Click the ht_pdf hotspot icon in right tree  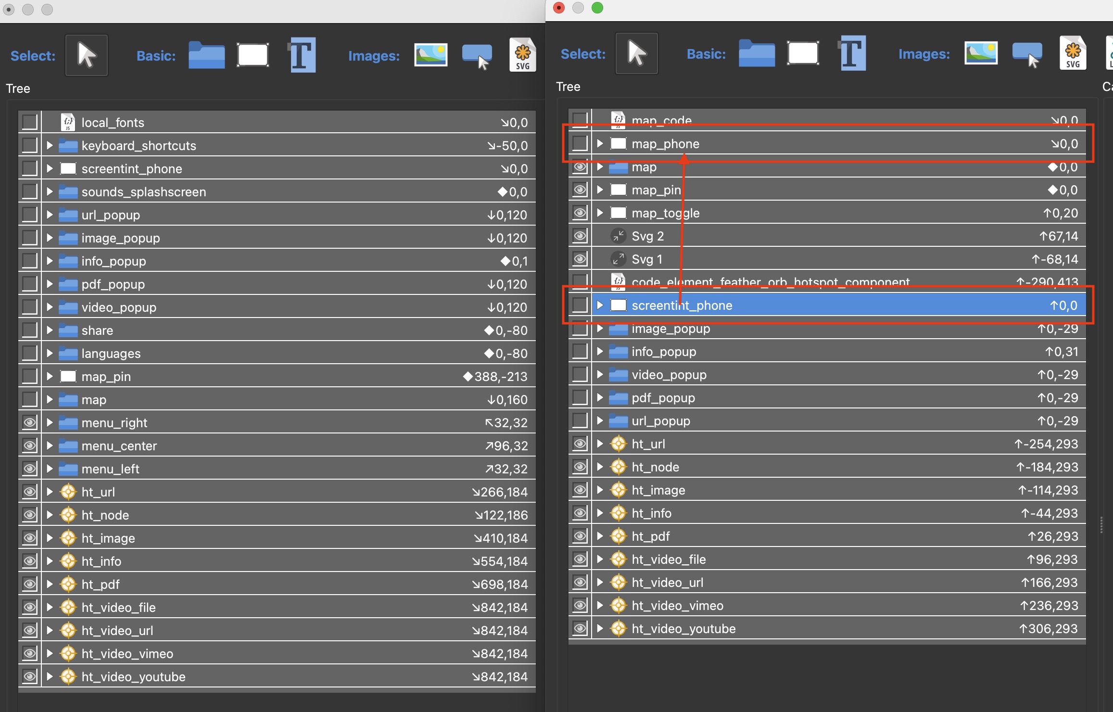619,536
